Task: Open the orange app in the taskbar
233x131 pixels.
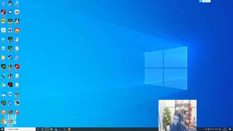Action: click(69, 129)
